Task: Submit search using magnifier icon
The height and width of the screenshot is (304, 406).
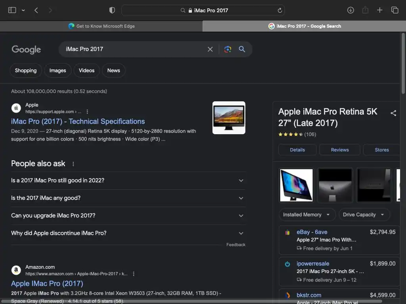Action: 242,49
